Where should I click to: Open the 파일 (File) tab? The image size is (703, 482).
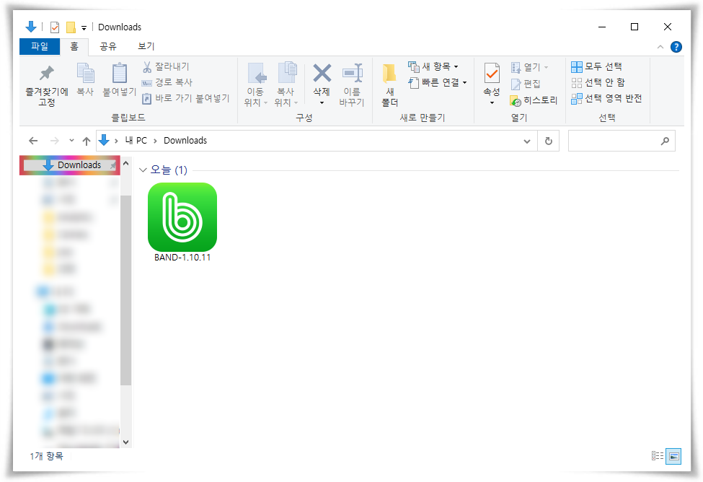coord(40,46)
